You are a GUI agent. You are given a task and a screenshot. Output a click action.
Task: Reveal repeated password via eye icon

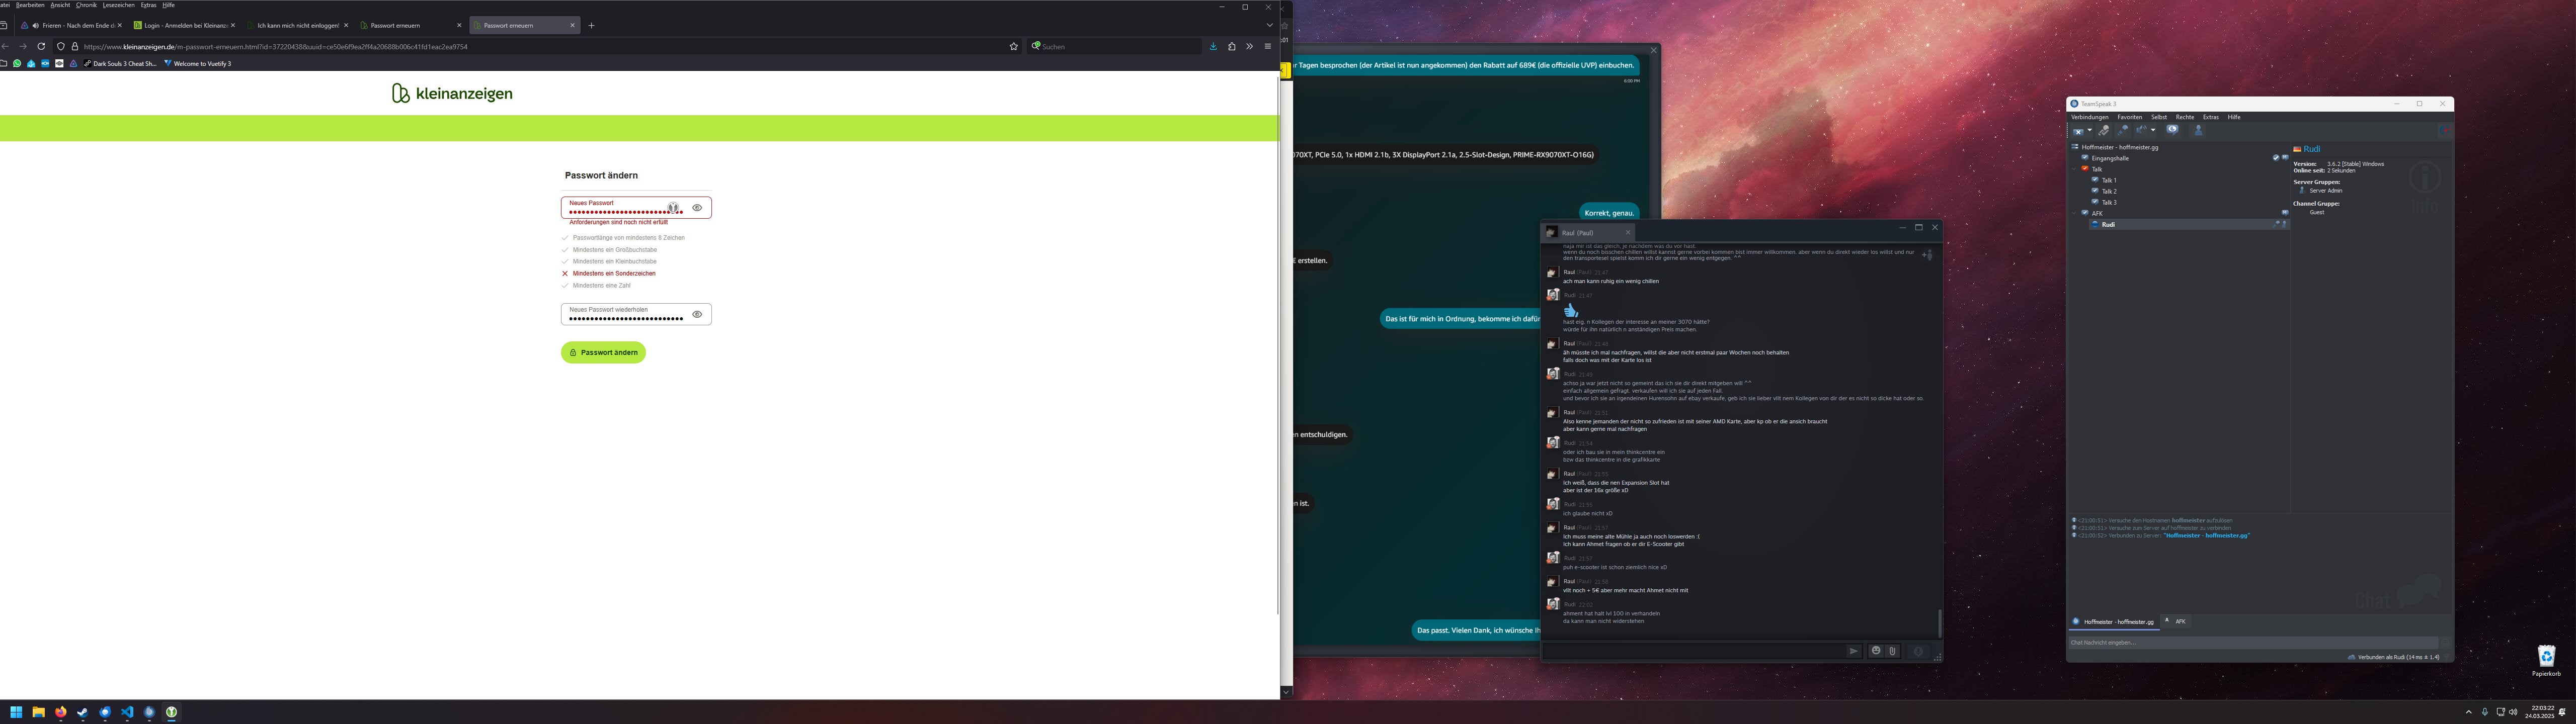[x=697, y=314]
